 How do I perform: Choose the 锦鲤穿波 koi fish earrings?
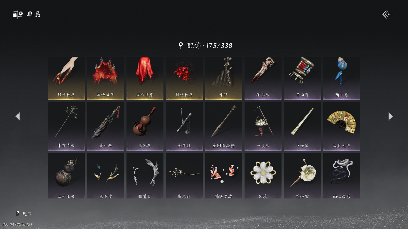(x=224, y=176)
